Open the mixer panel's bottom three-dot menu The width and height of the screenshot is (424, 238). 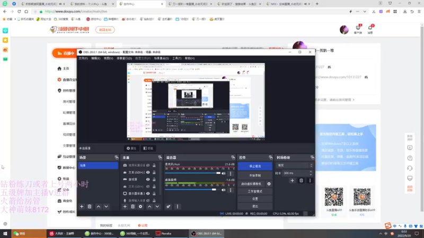[x=178, y=206]
